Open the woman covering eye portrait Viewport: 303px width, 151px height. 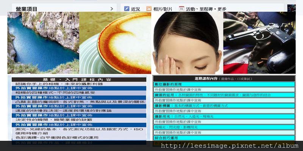[x=187, y=43]
